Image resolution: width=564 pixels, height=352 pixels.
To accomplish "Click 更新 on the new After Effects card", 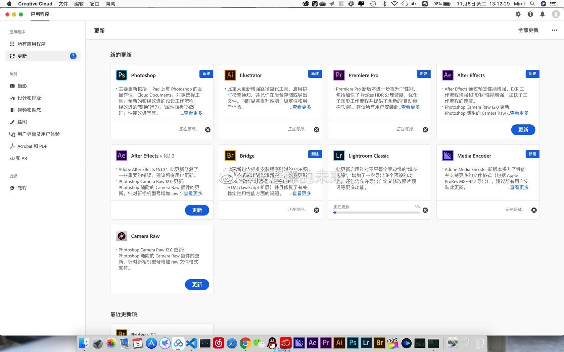I will 523,130.
